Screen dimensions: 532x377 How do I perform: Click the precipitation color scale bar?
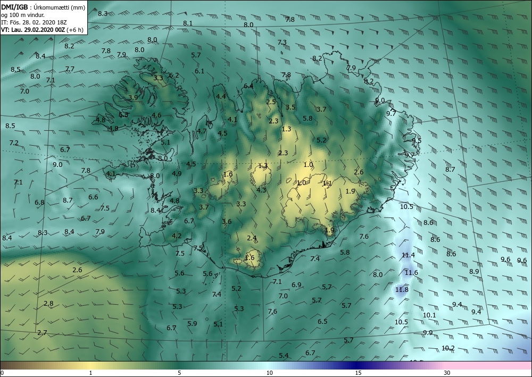pyautogui.click(x=266, y=365)
